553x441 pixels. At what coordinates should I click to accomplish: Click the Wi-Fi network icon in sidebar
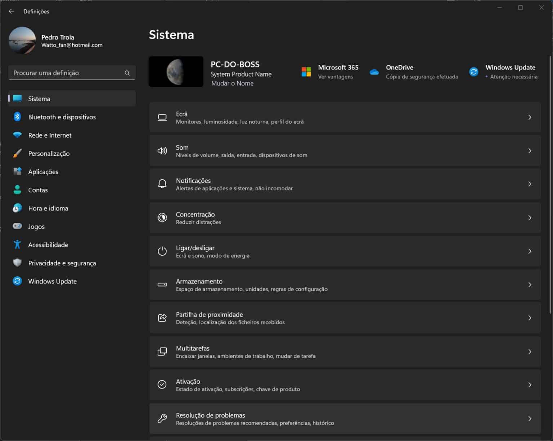click(17, 135)
